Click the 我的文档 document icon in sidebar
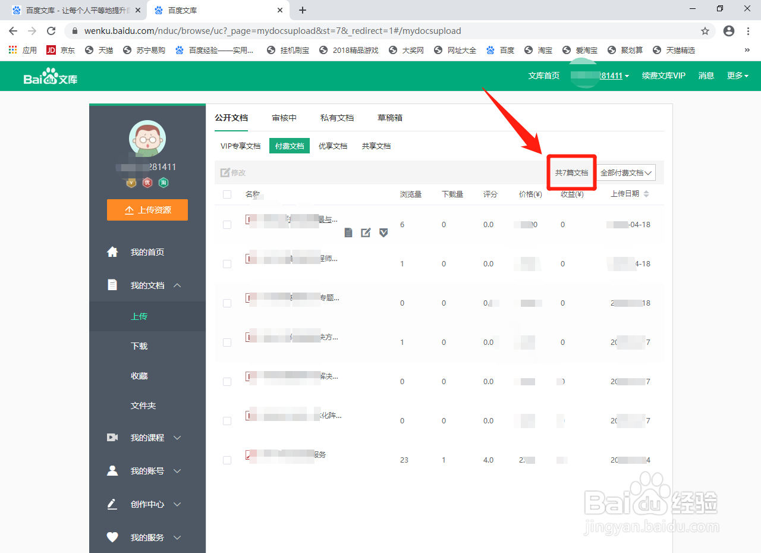The height and width of the screenshot is (553, 761). [x=112, y=285]
